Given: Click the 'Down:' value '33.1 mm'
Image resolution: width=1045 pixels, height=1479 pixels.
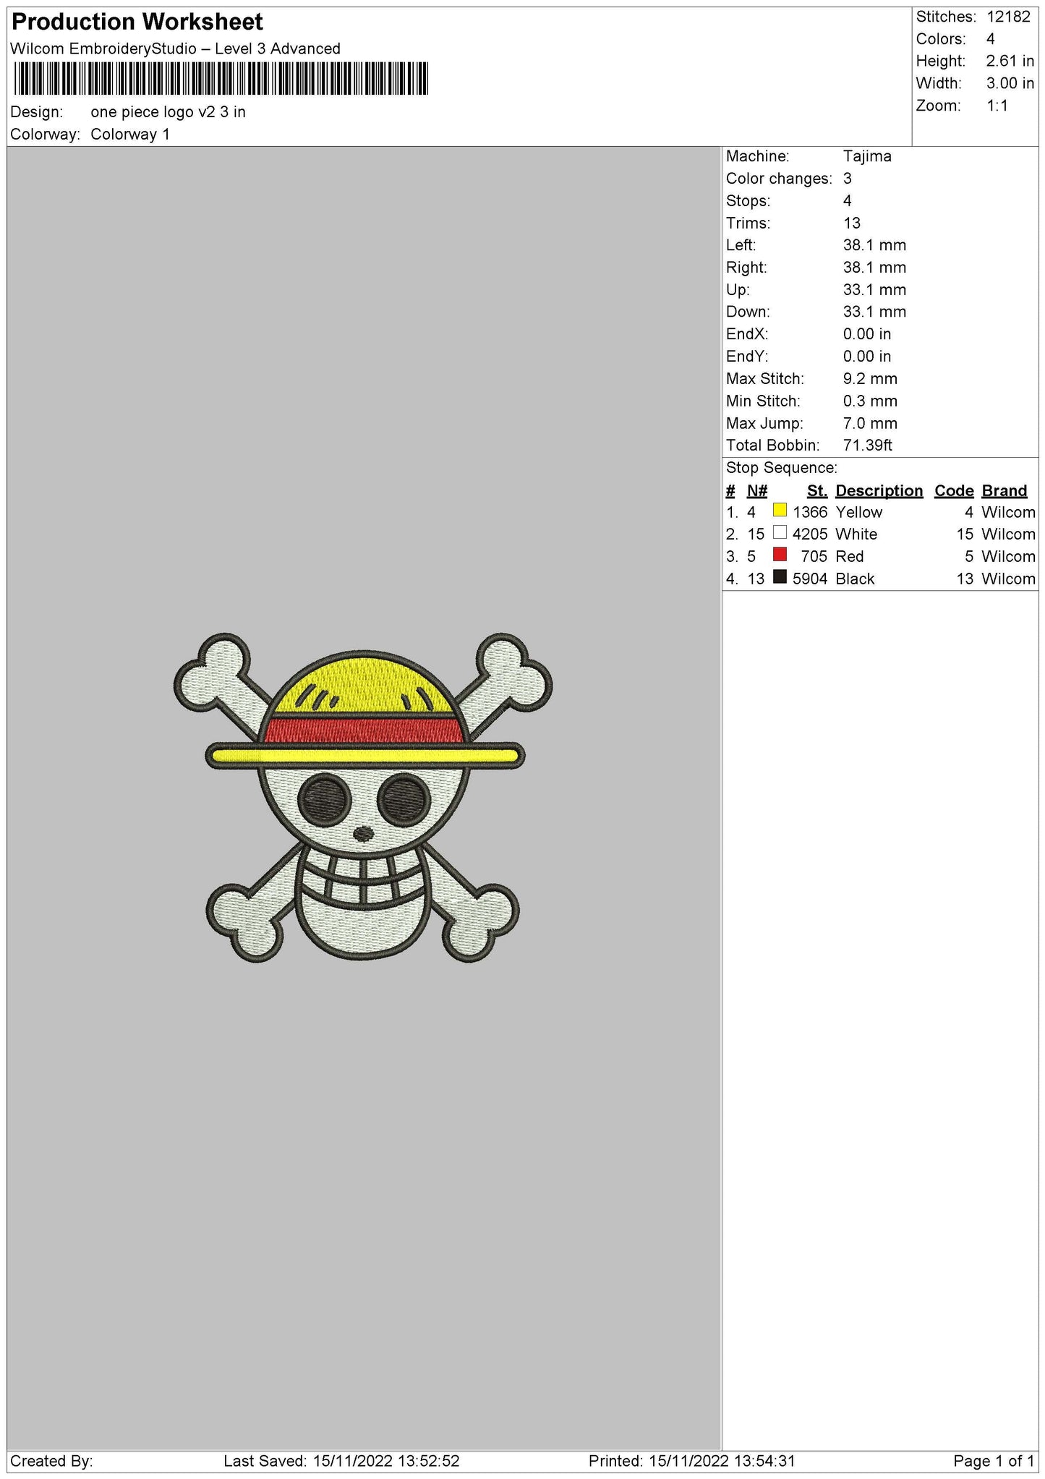Looking at the screenshot, I should tap(874, 312).
